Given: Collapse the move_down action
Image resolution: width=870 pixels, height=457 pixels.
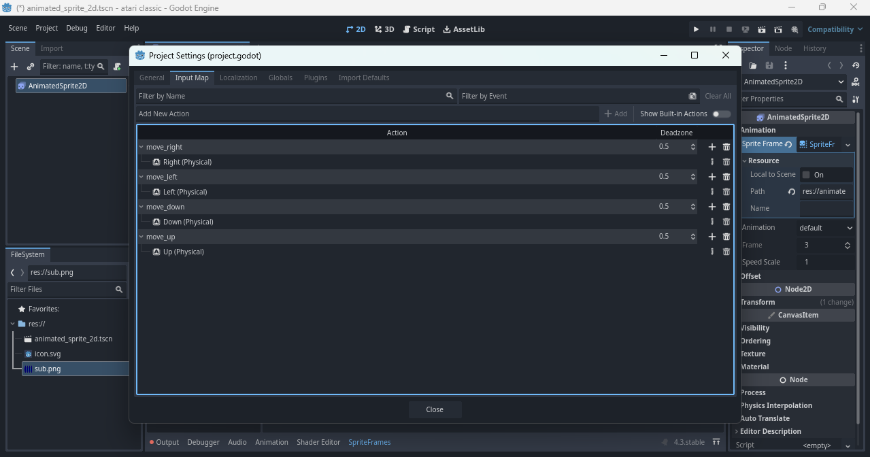Looking at the screenshot, I should tap(141, 207).
